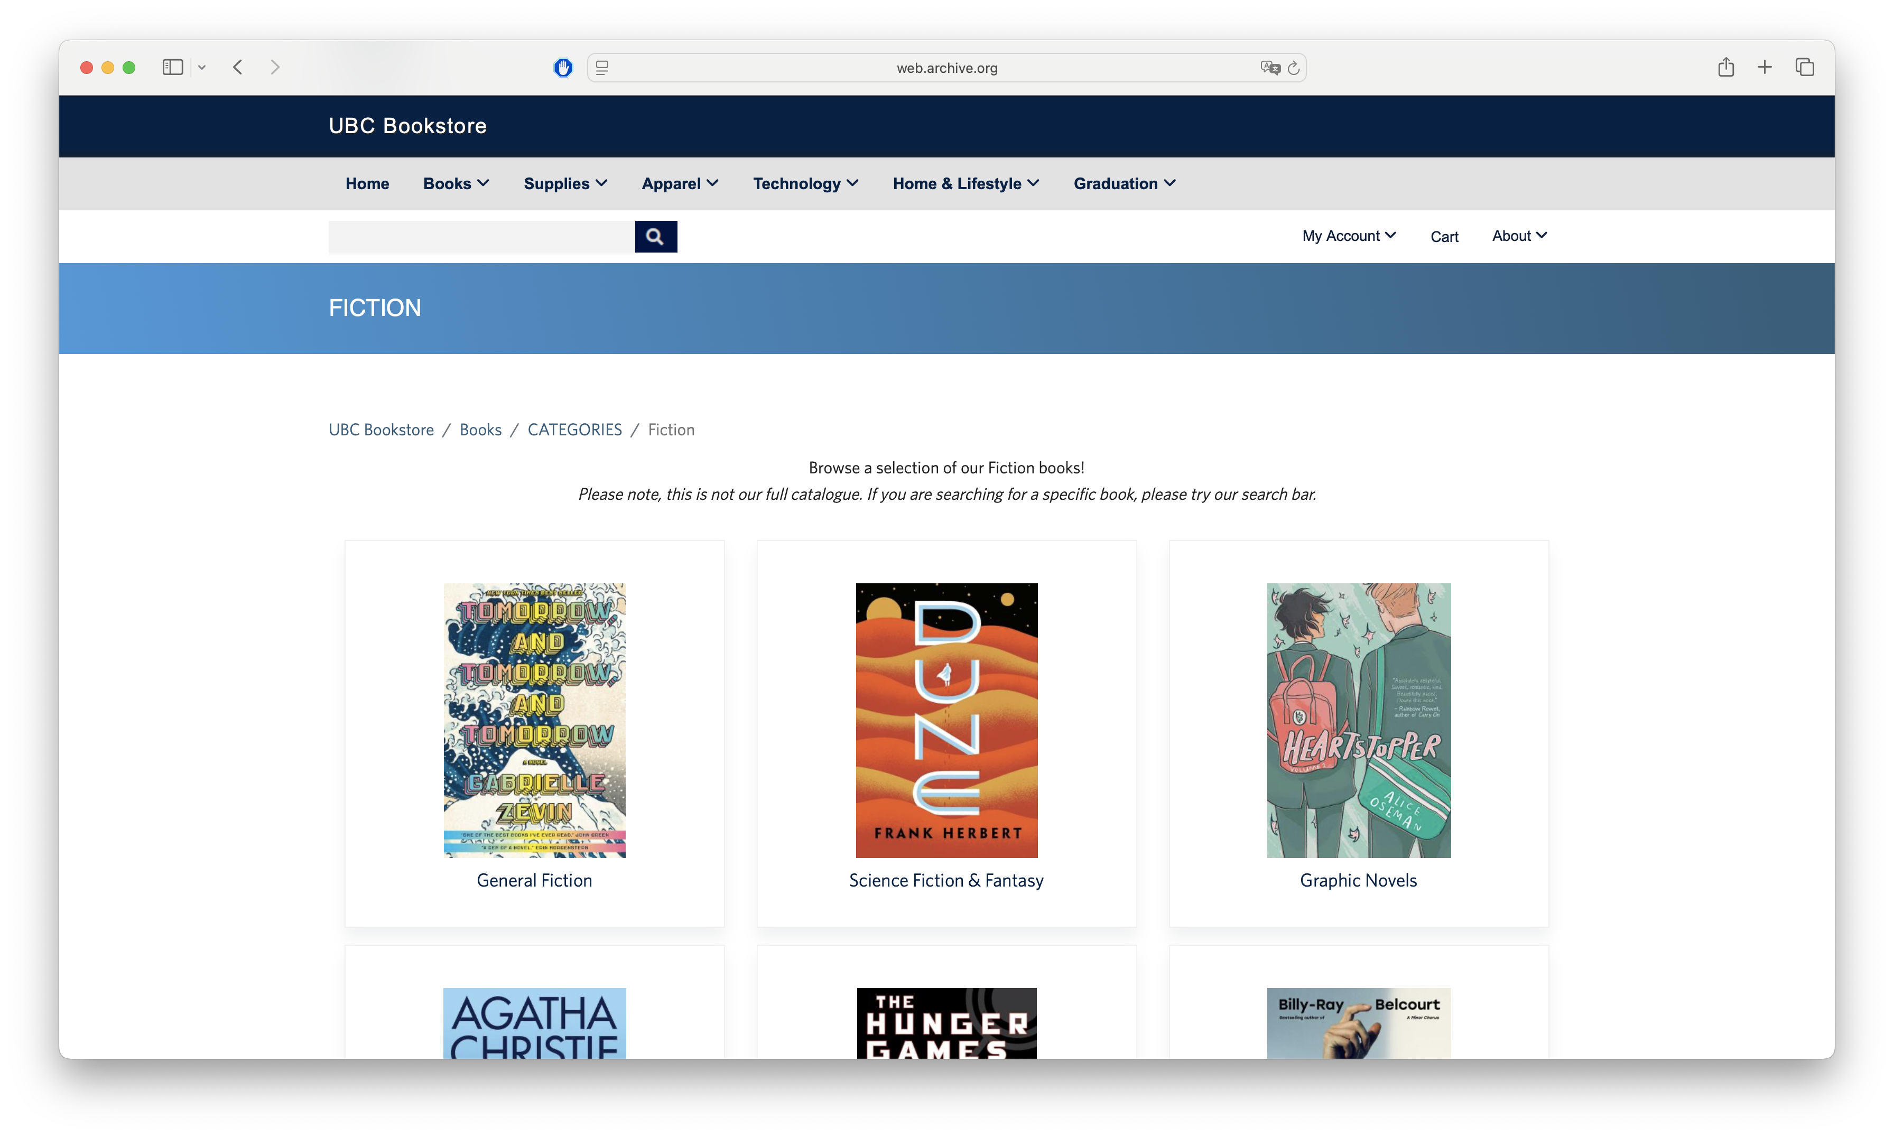
Task: Click the FICTION page heading
Action: (x=375, y=308)
